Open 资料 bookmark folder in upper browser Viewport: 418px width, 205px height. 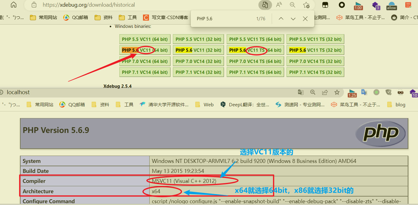(x=104, y=18)
